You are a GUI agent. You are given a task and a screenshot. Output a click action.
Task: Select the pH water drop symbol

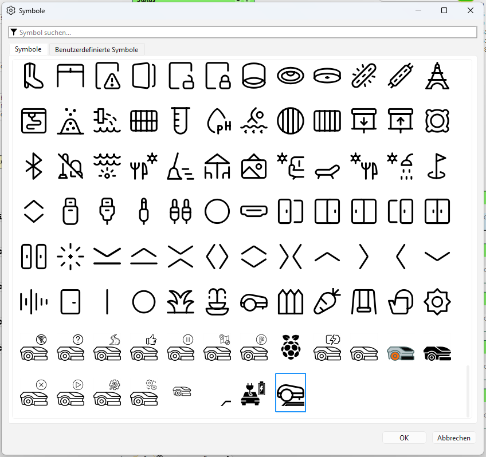(218, 121)
